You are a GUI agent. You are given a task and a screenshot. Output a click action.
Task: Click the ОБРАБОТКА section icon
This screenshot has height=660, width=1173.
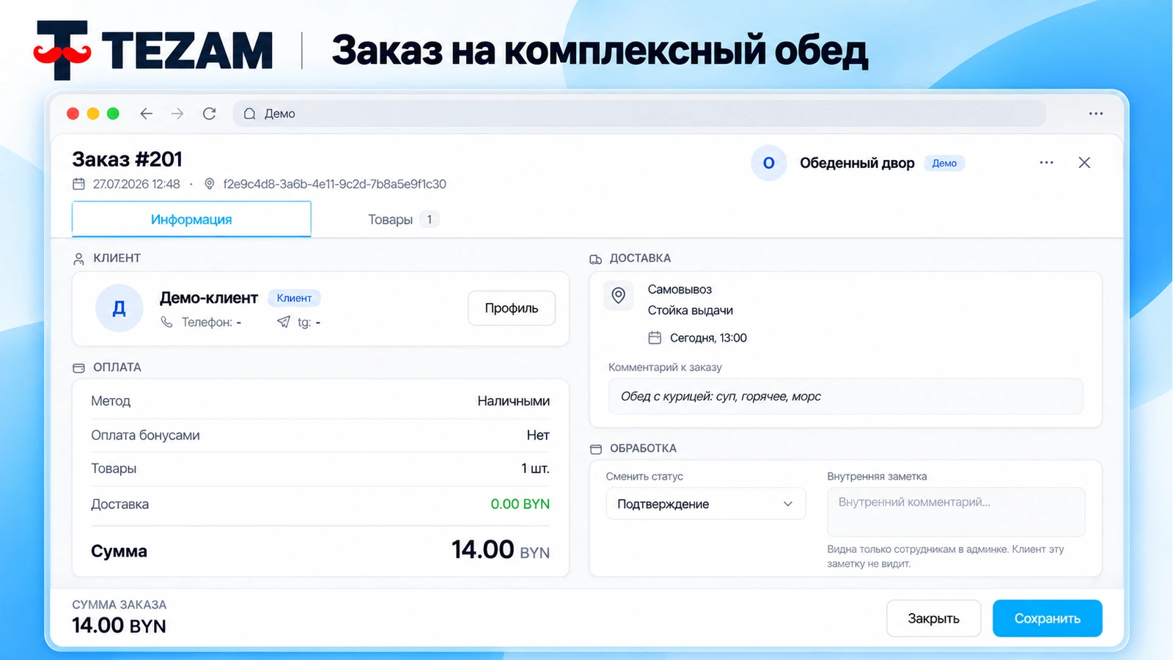pyautogui.click(x=595, y=449)
